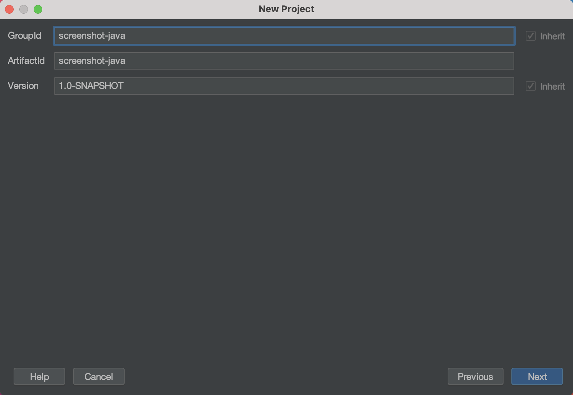573x395 pixels.
Task: Open Help for this dialog
Action: (x=39, y=376)
